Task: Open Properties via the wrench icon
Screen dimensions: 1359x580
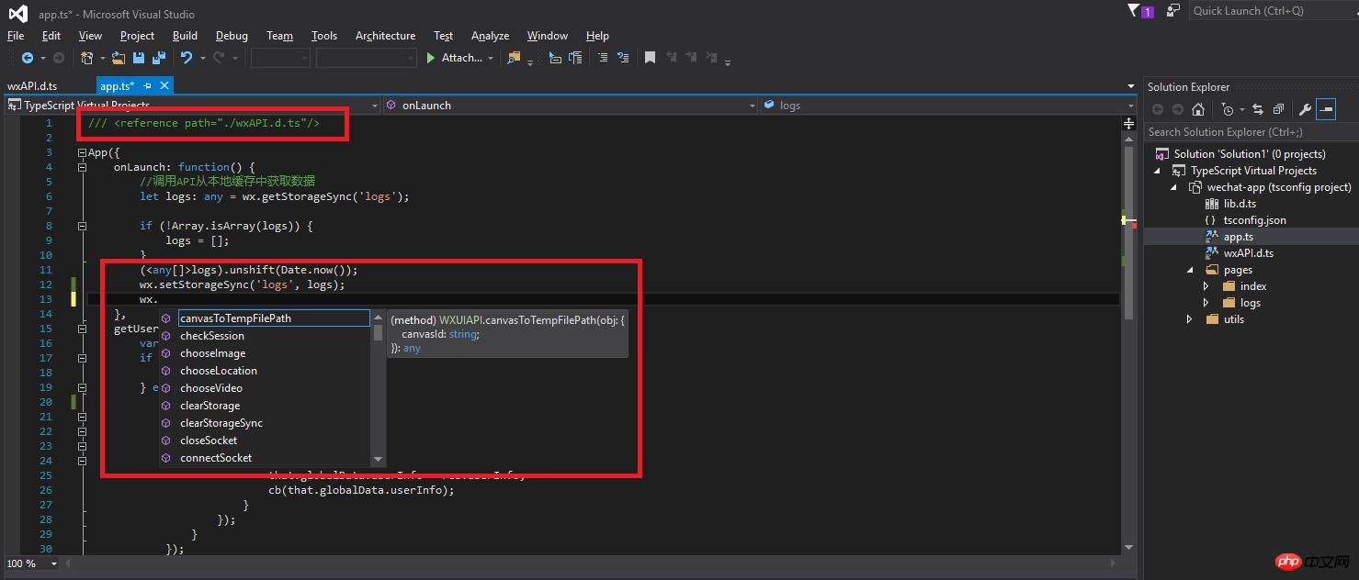Action: (1306, 109)
